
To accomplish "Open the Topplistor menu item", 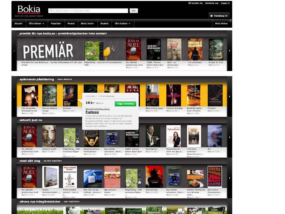I will (56, 24).
